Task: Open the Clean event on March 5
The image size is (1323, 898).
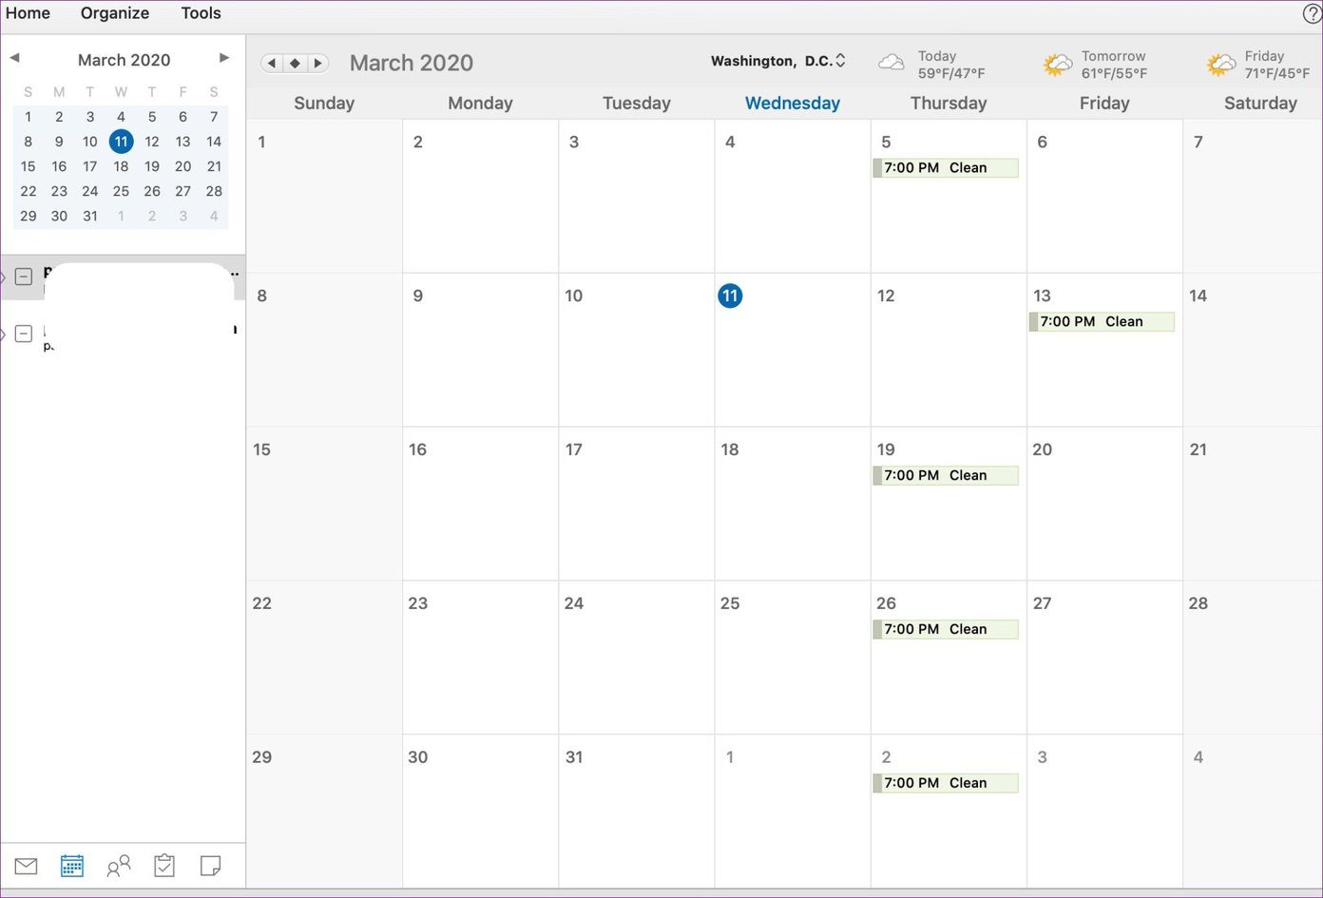Action: pyautogui.click(x=946, y=167)
